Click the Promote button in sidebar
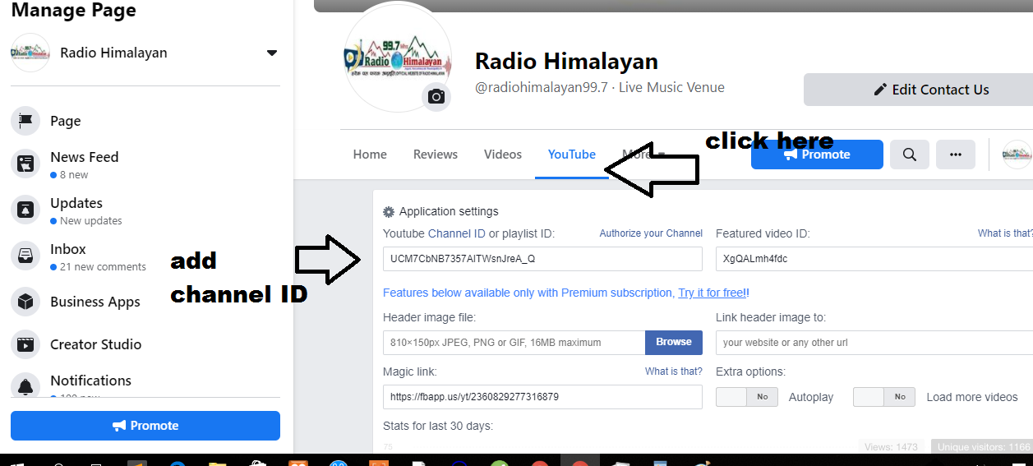The image size is (1033, 466). point(145,426)
